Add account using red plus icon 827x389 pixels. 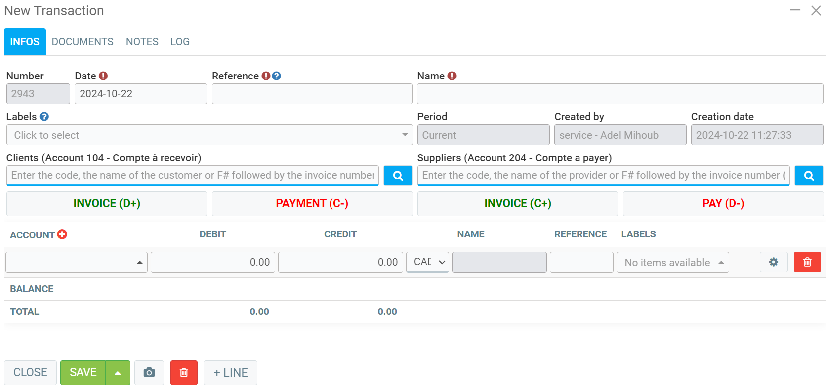pos(62,234)
